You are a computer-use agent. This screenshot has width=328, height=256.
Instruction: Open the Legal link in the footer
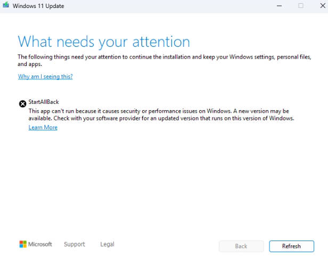click(107, 244)
